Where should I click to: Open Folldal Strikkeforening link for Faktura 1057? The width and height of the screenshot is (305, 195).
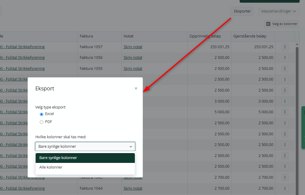tap(22, 47)
